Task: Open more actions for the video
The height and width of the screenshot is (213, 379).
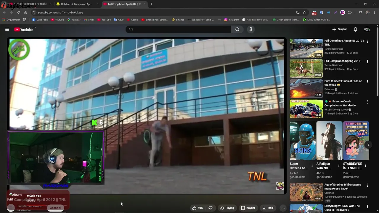Action: pos(283,208)
